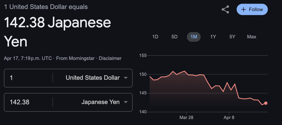Open the Disclaimer link

click(x=110, y=58)
